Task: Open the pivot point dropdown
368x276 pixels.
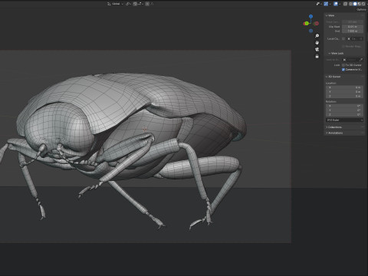Action: point(128,4)
